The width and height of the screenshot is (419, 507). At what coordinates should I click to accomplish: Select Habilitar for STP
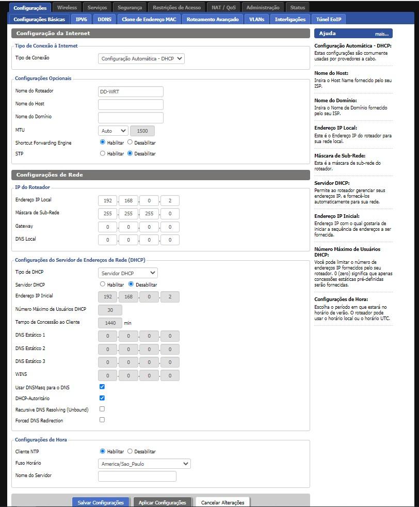coord(102,153)
